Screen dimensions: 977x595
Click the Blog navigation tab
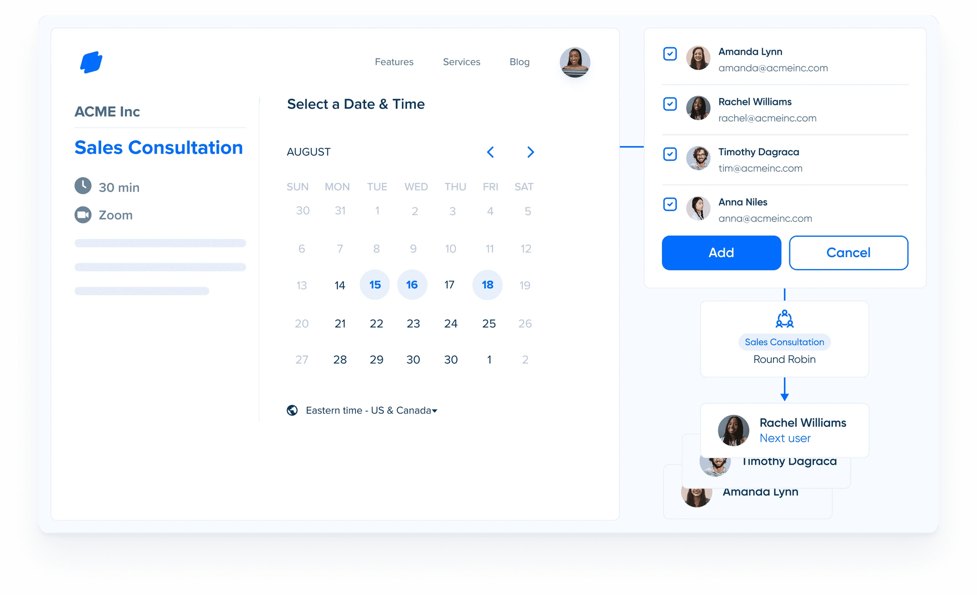(x=519, y=62)
